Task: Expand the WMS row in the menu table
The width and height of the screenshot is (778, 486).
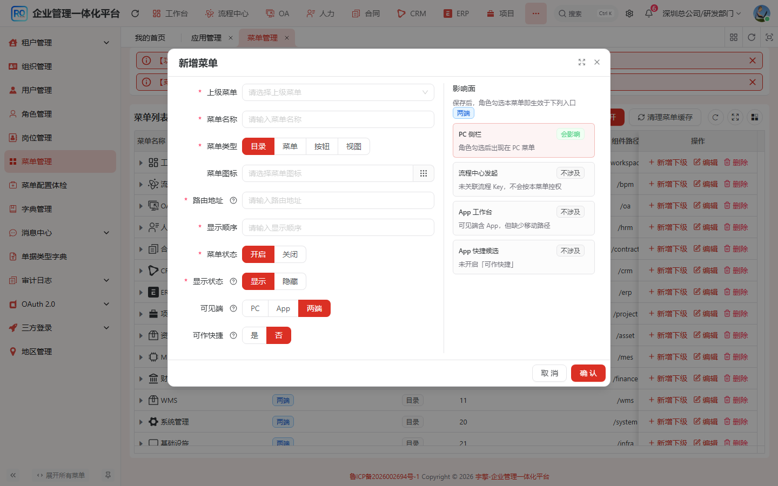Action: [x=141, y=400]
